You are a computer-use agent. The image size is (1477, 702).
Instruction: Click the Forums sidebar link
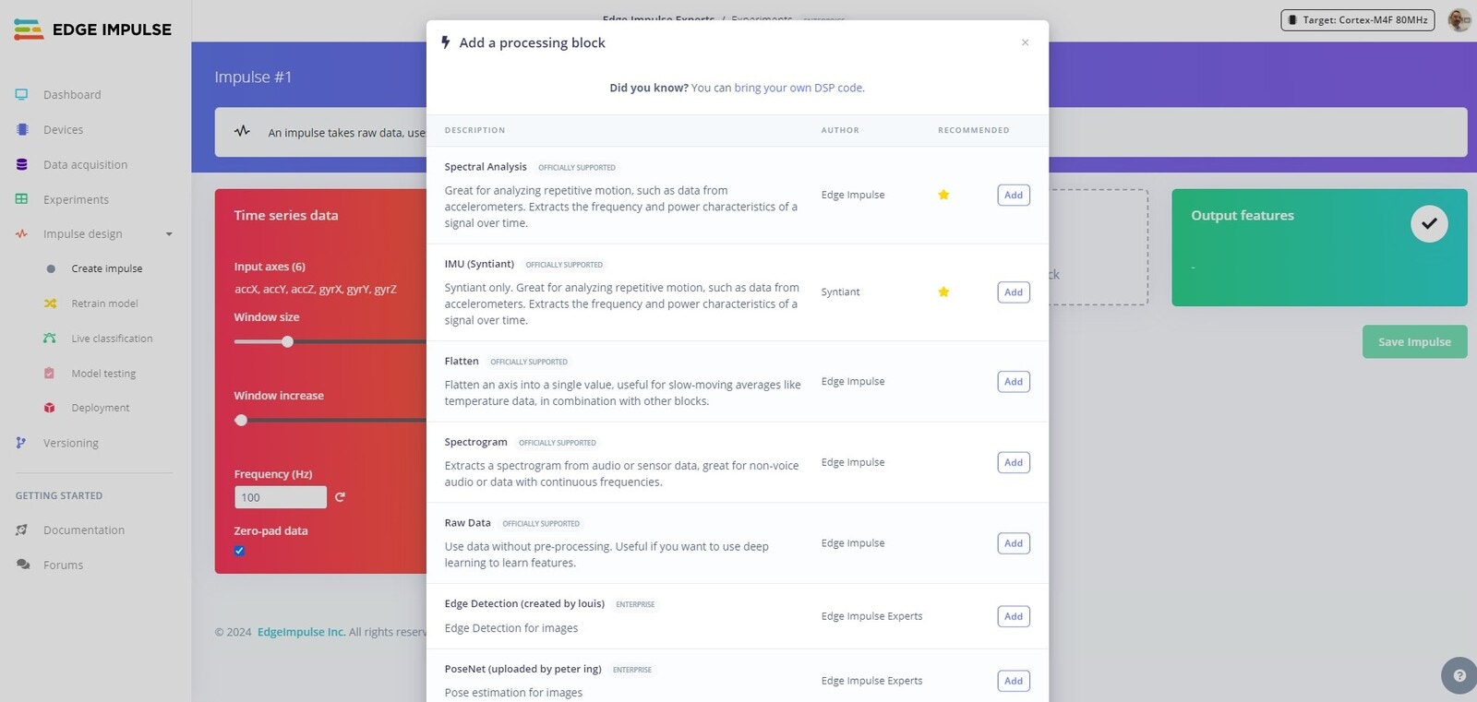63,565
